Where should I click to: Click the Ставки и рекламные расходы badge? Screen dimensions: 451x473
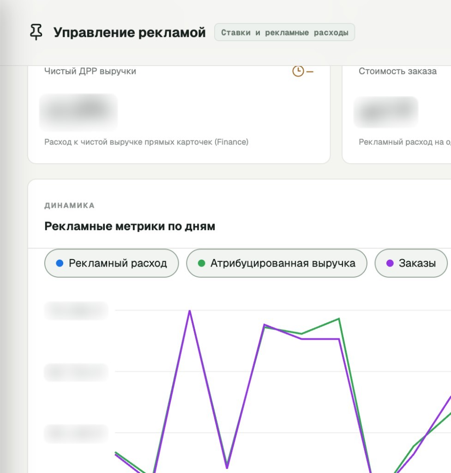click(x=285, y=32)
